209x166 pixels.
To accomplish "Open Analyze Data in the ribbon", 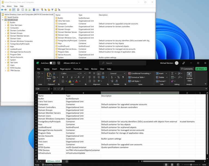I will pos(189,76).
